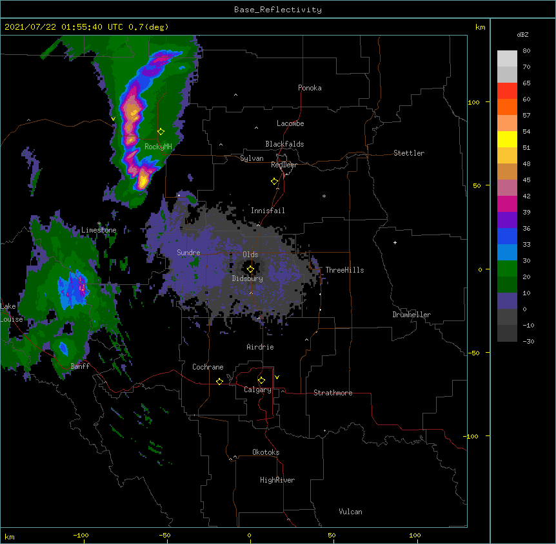Click the Olds town label
The image size is (556, 544).
pyautogui.click(x=250, y=255)
